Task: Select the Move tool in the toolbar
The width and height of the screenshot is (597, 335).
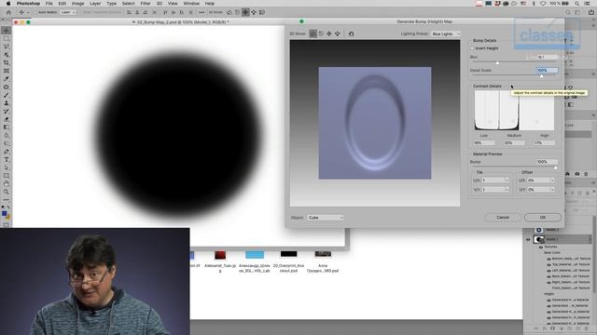Action: (x=7, y=31)
